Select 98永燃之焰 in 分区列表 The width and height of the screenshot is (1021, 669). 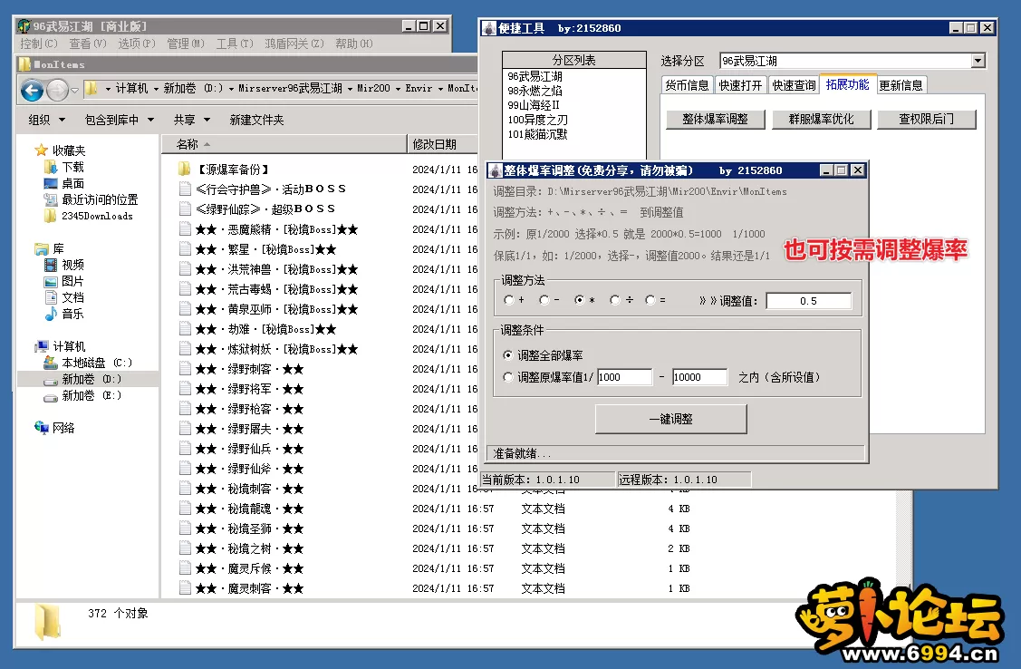pyautogui.click(x=535, y=91)
